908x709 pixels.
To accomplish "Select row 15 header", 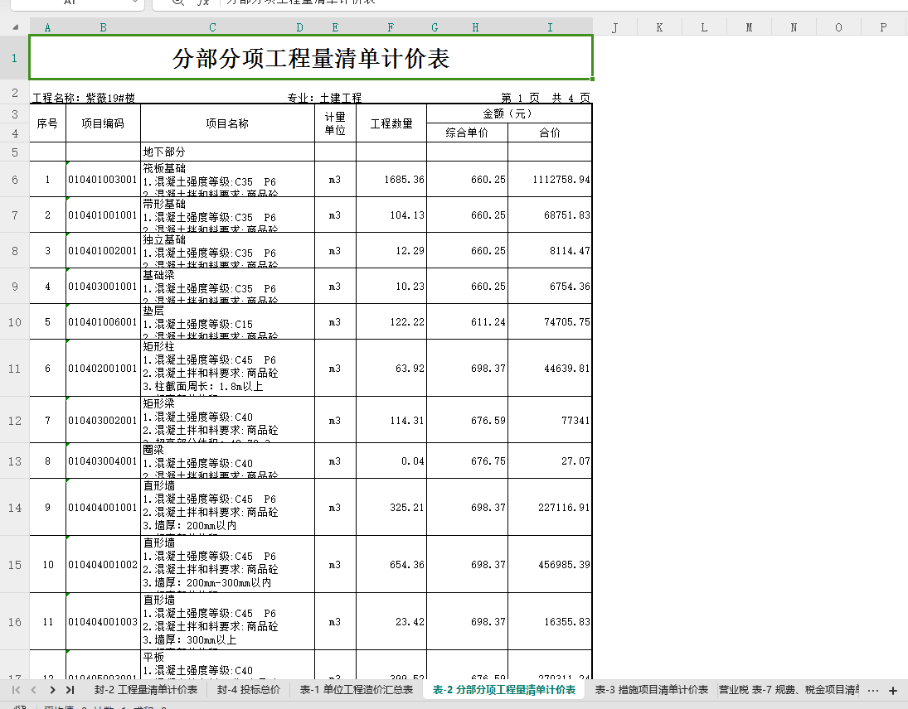I will pos(14,564).
